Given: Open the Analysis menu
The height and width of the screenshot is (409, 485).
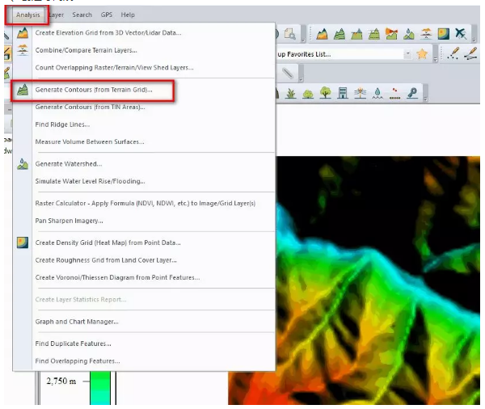Looking at the screenshot, I should coord(27,15).
